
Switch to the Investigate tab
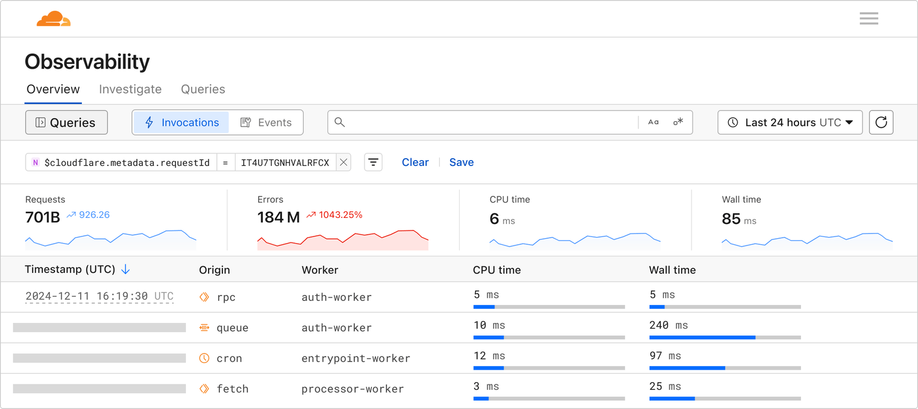(x=130, y=89)
